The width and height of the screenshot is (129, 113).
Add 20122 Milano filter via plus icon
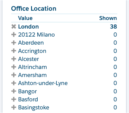click(14, 35)
